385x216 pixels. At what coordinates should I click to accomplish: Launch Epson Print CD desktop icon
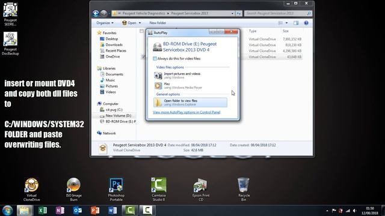click(201, 189)
